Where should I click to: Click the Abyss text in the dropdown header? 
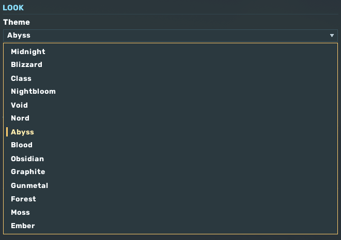coord(19,36)
